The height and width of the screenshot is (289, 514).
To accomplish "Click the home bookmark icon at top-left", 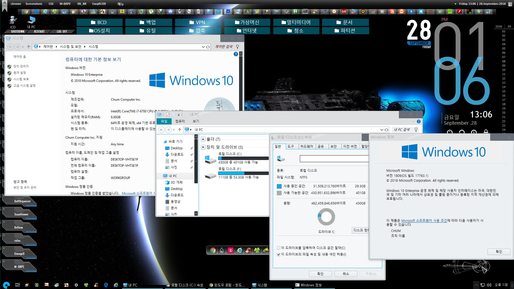I will 5,6.
